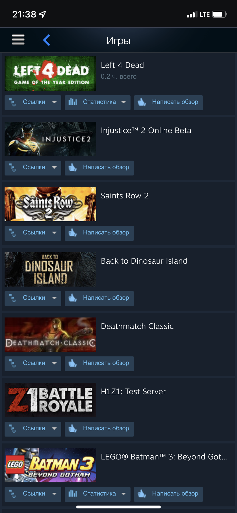The width and height of the screenshot is (237, 513).
Task: Tap statistics bar-chart icon for Left 4 Dead
Action: [x=73, y=102]
